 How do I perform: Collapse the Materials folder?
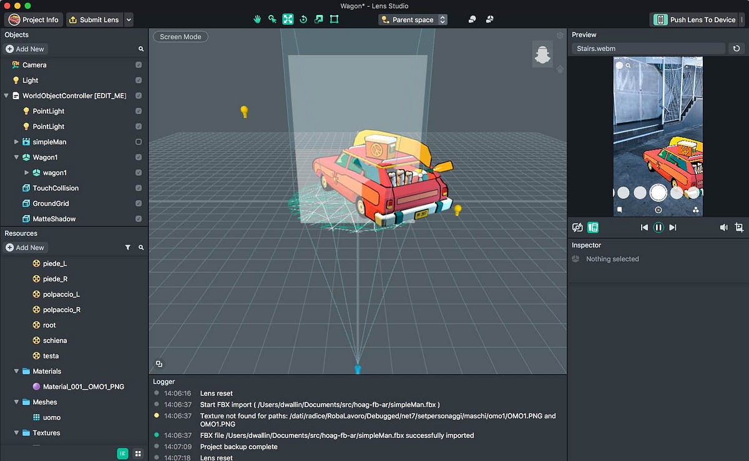[17, 371]
